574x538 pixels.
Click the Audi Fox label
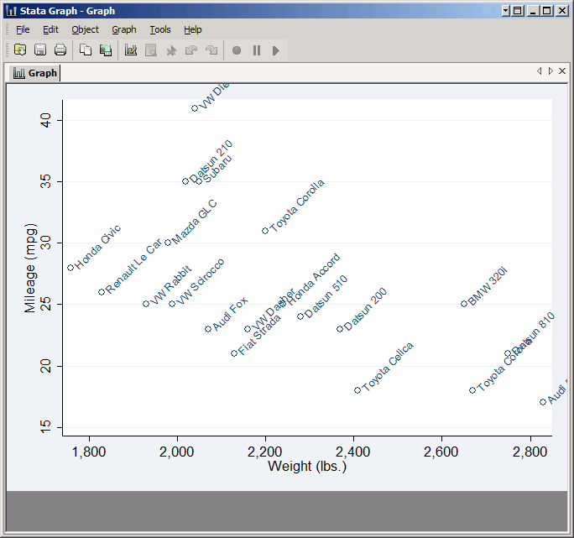(230, 314)
